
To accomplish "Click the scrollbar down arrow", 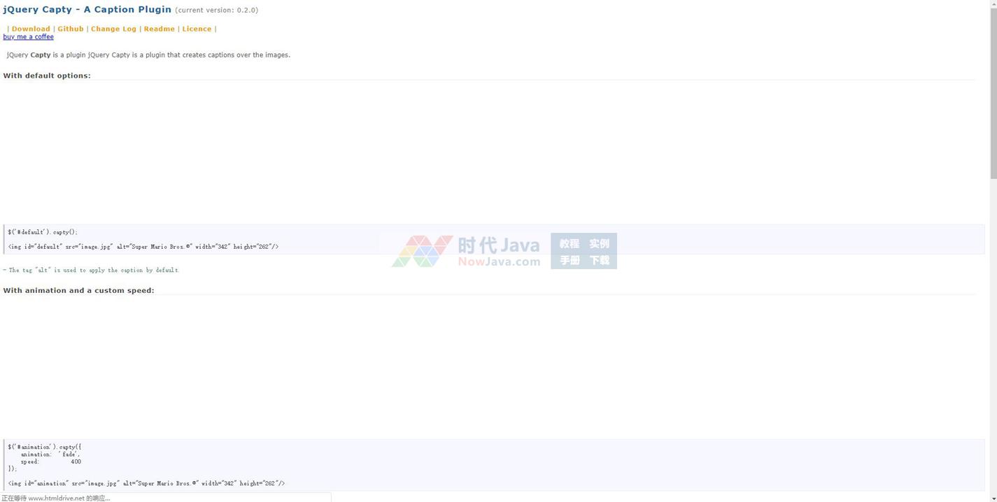I will pos(993,497).
